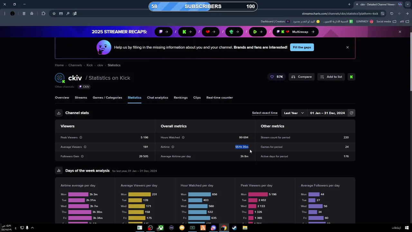Screen dimensions: 412x232
Task: Click the Windows Start button
Action: pos(407,228)
